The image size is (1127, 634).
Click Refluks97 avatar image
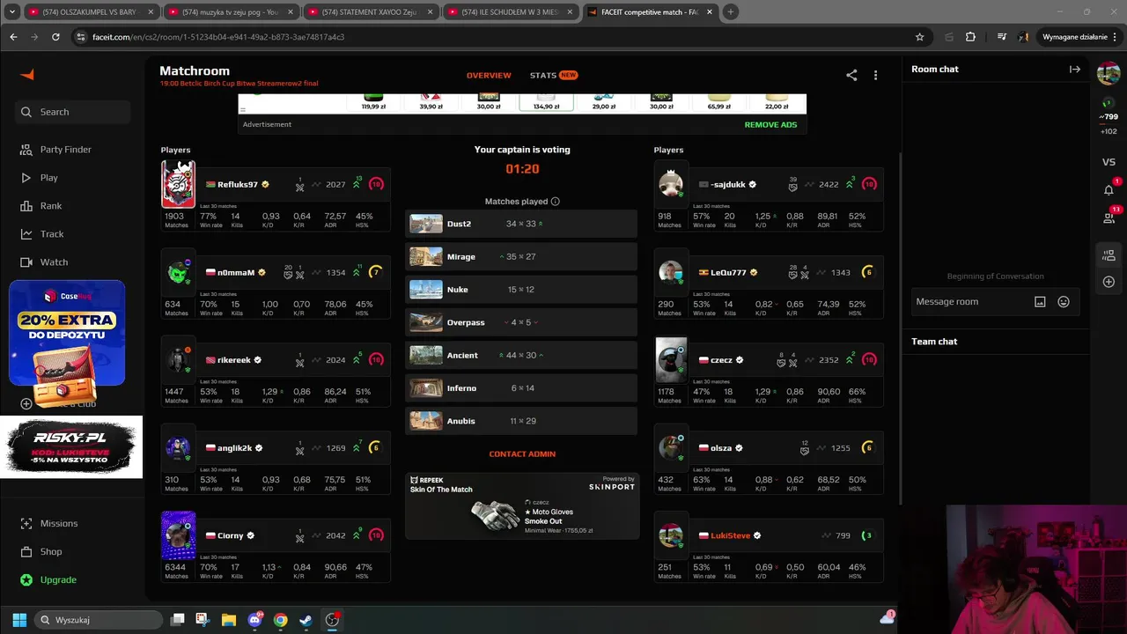pos(178,184)
